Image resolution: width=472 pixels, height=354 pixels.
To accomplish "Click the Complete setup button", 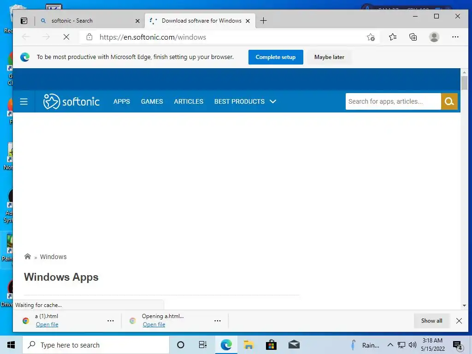I will [276, 57].
